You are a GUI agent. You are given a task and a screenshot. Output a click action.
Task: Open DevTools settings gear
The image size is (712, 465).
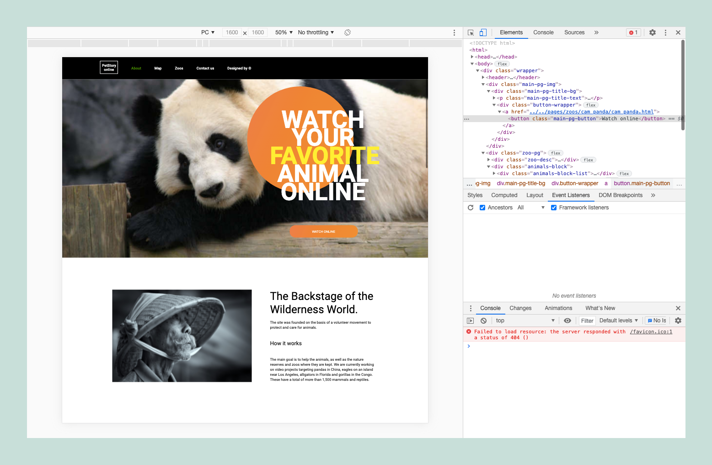click(x=652, y=32)
